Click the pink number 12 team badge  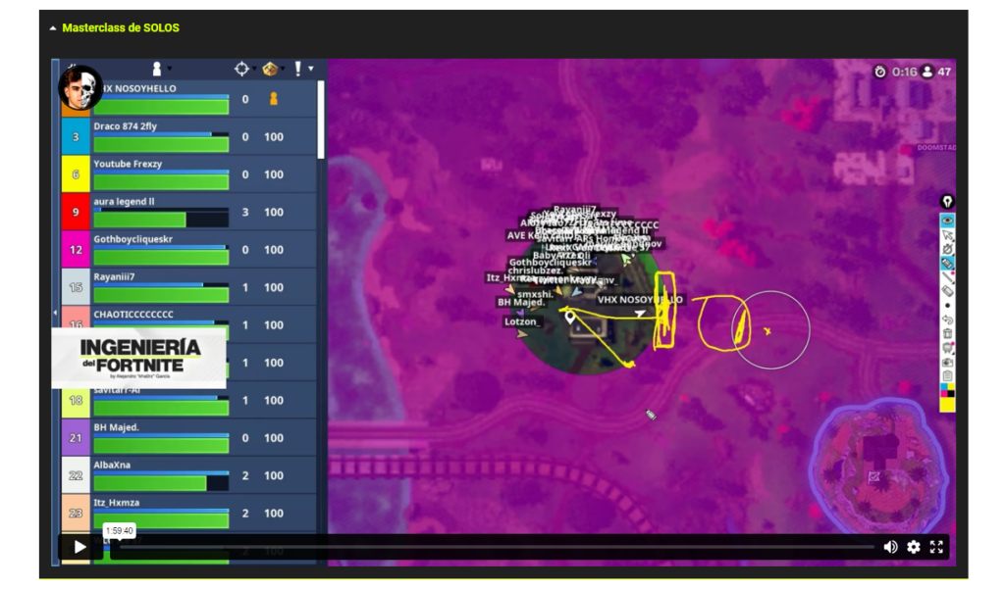pos(76,250)
